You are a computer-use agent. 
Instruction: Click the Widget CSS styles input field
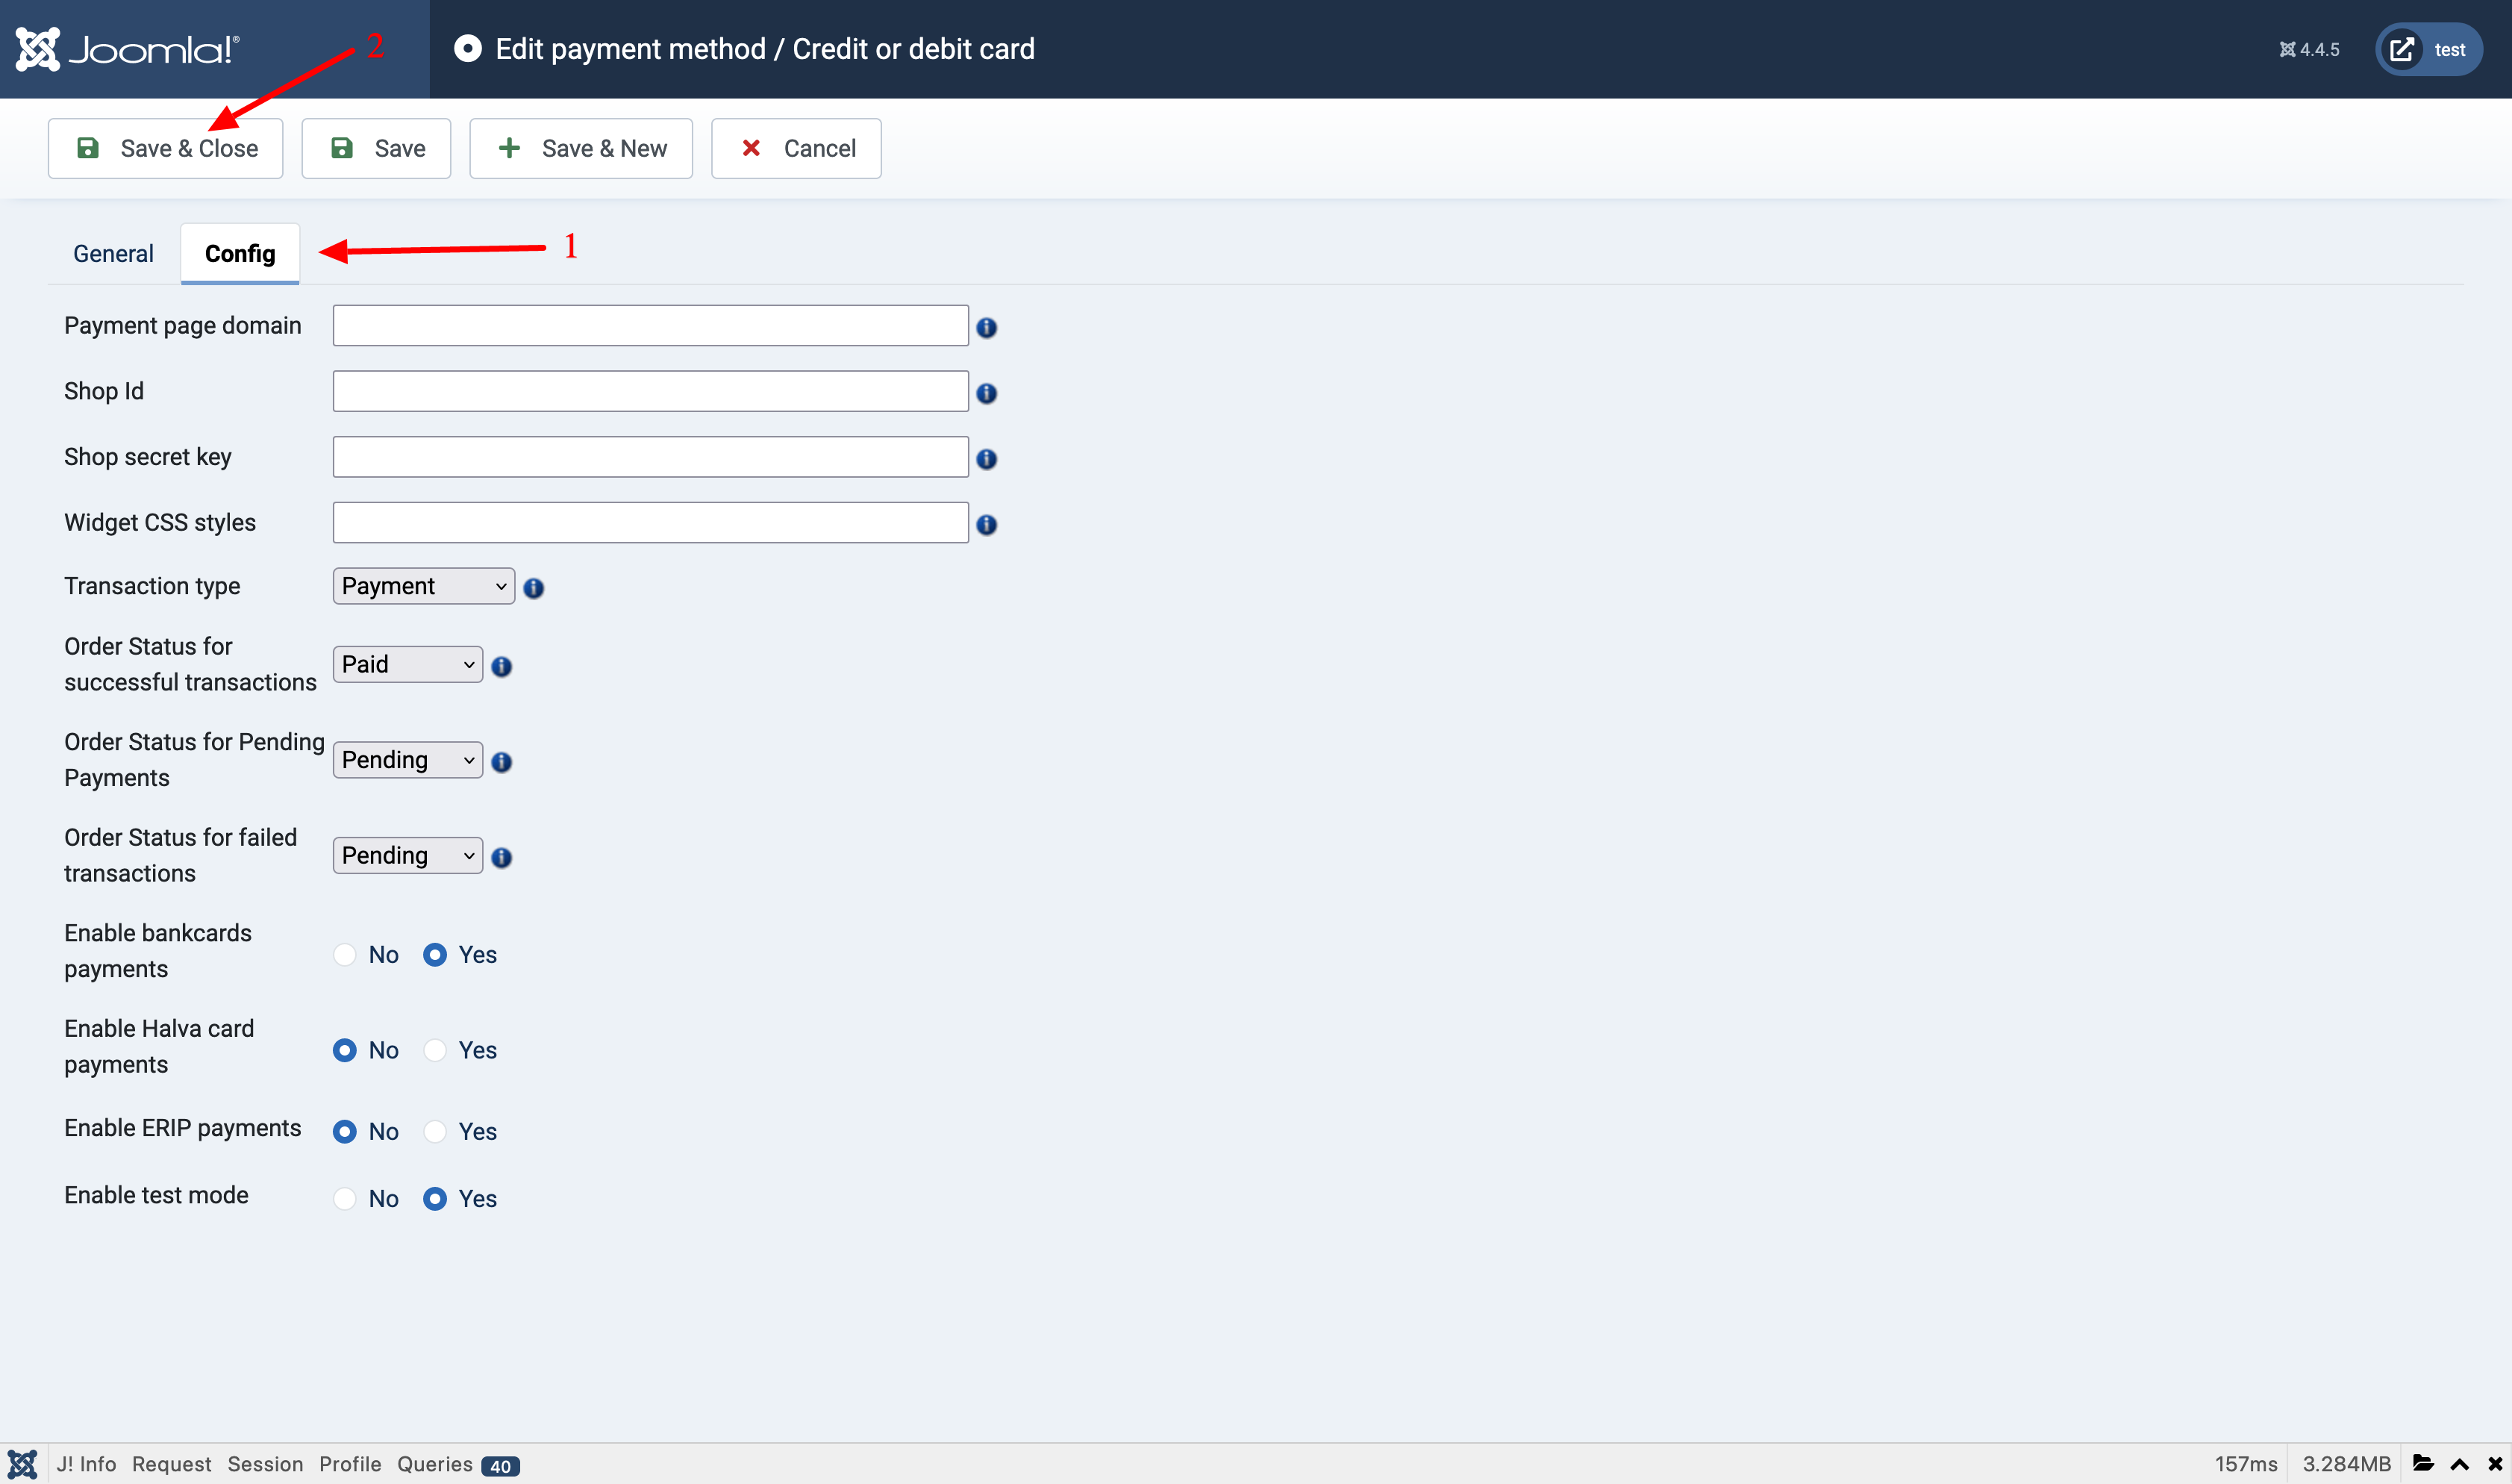click(x=650, y=522)
